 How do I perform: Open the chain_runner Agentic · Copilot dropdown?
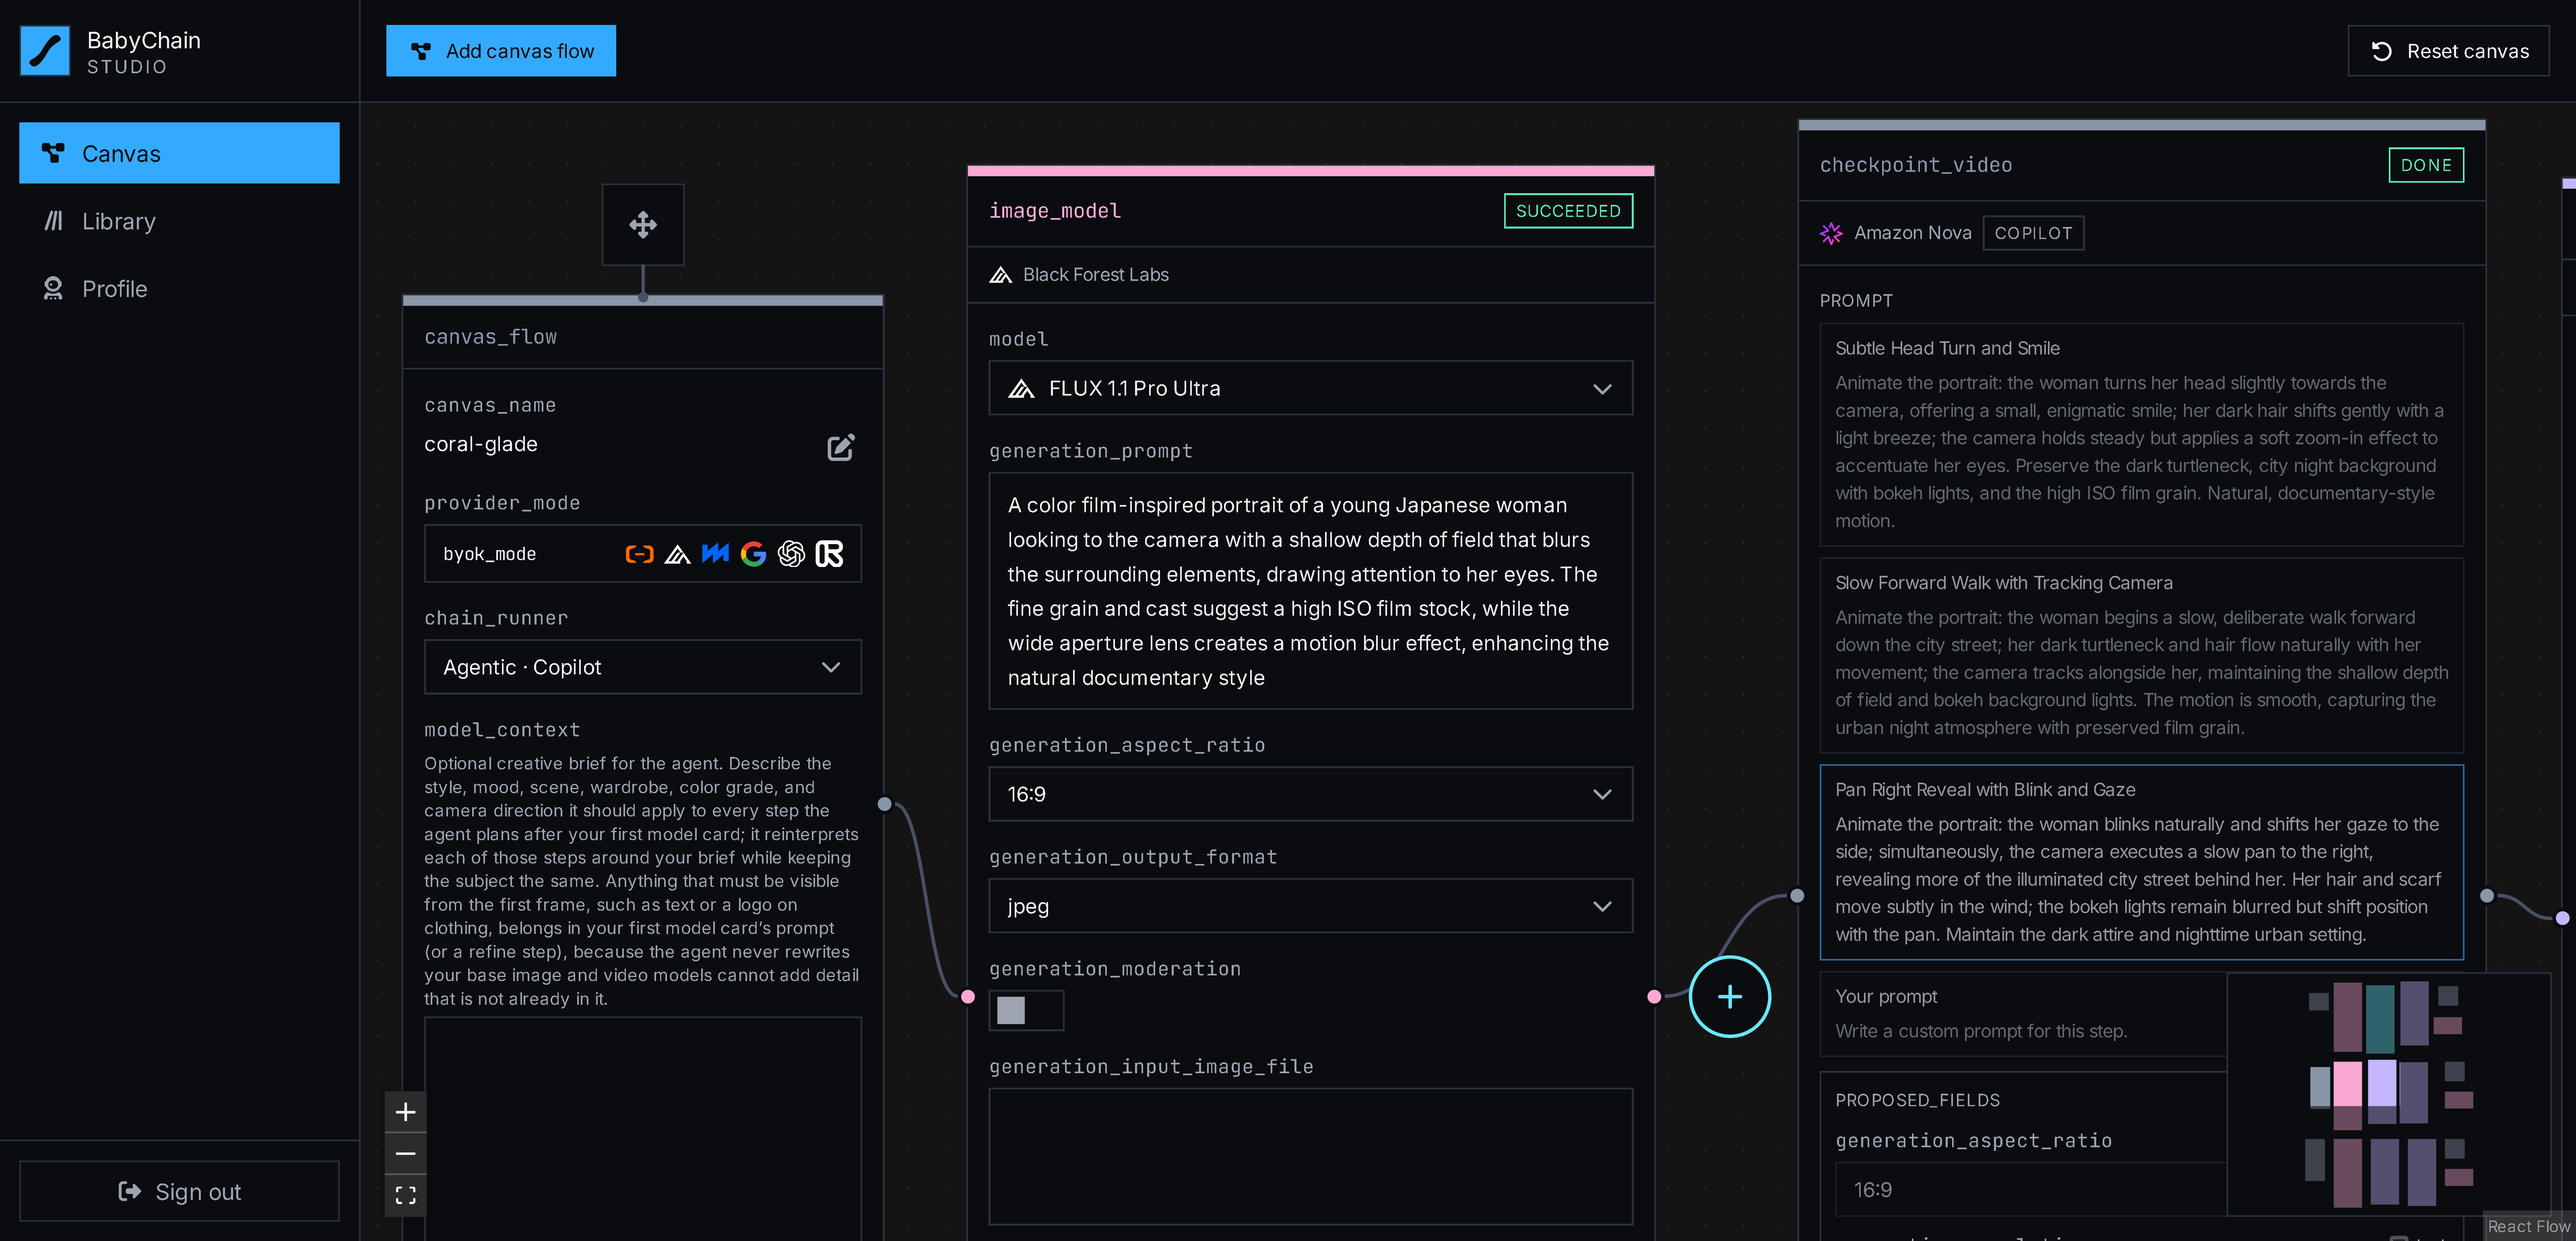point(643,667)
